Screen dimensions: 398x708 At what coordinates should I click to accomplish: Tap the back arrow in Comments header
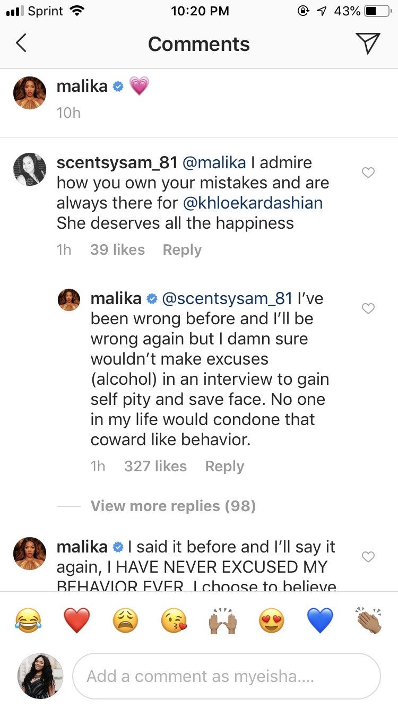[21, 44]
